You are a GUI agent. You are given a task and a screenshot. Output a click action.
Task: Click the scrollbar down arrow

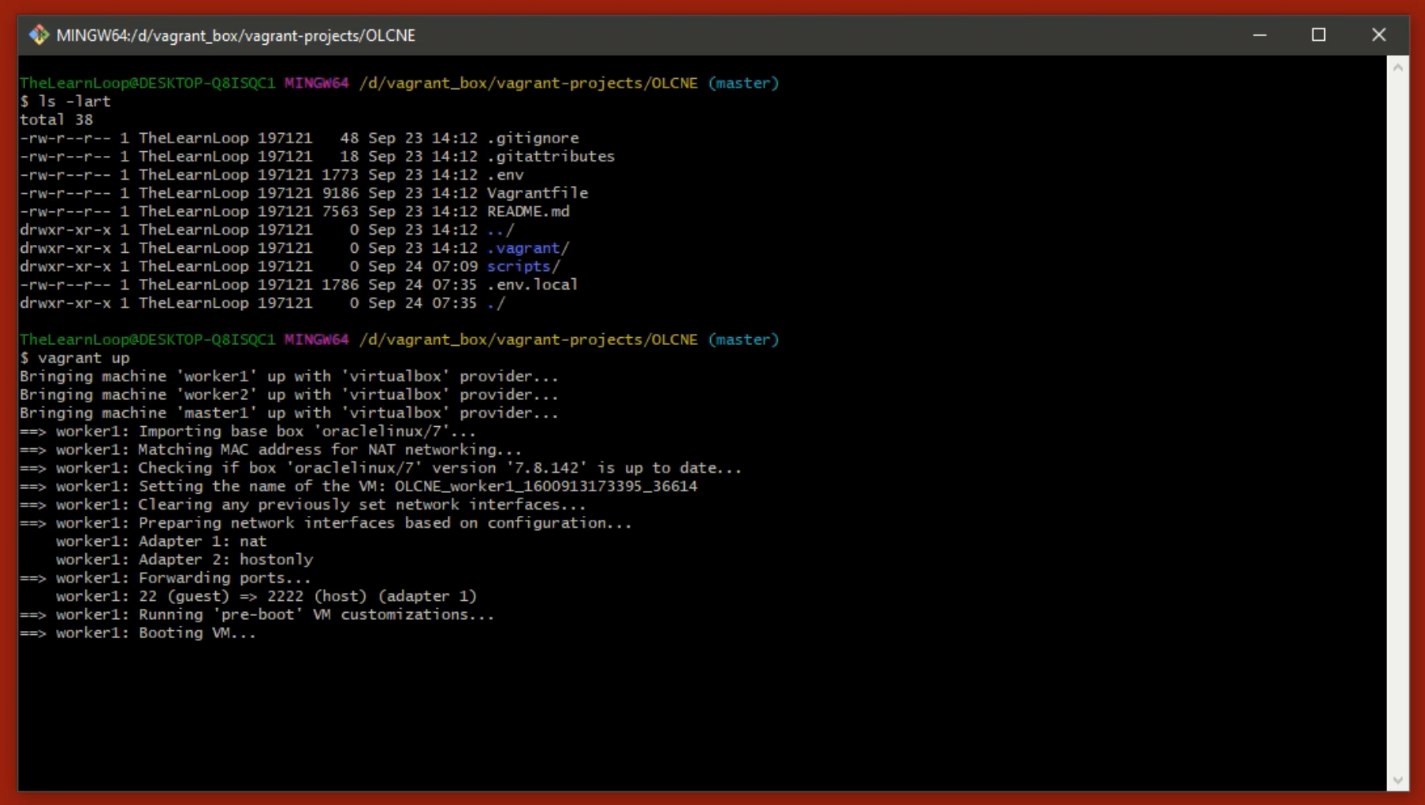click(x=1397, y=781)
